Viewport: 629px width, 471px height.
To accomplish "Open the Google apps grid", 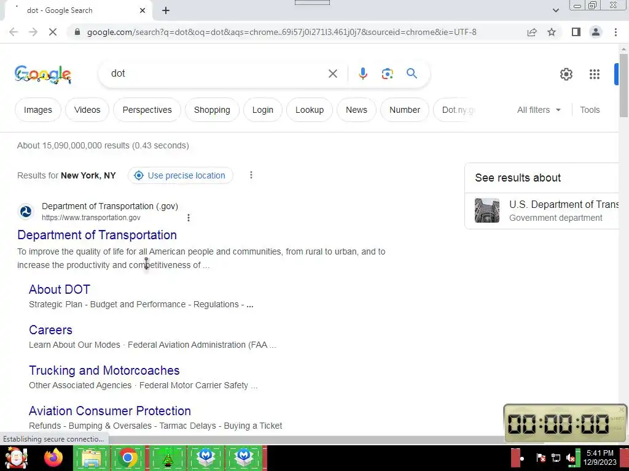I will (595, 74).
